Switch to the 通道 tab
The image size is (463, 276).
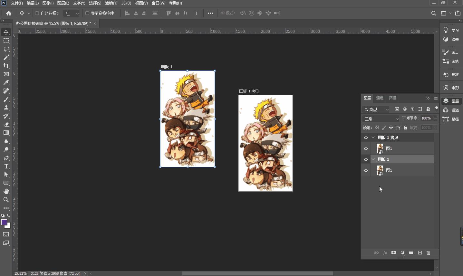point(380,98)
